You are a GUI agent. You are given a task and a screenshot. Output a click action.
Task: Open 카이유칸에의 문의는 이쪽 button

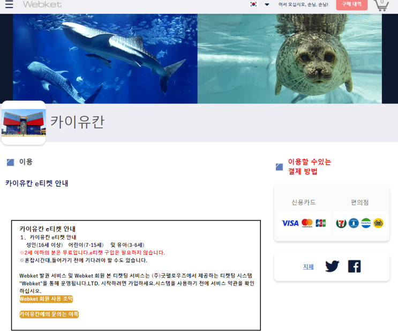point(49,314)
